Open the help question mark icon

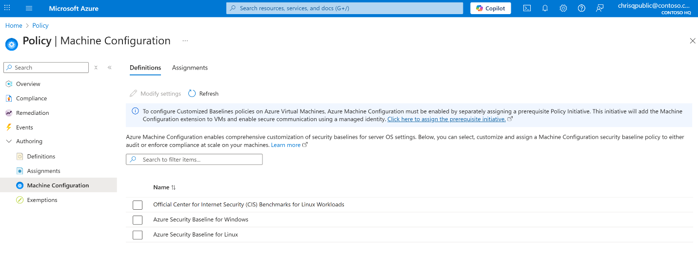(581, 8)
